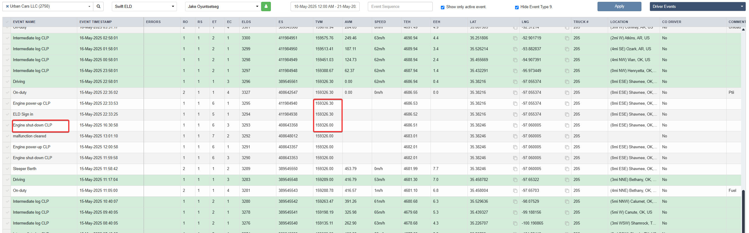The width and height of the screenshot is (749, 233).
Task: Click the scroll-up arrow of table
Action: click(x=743, y=29)
